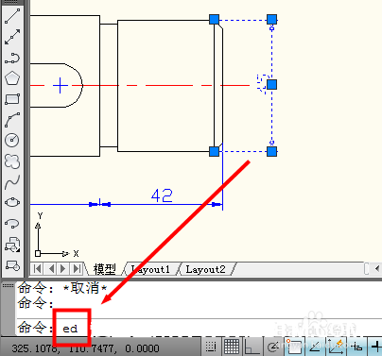Toggle Snap Mode in status bar

pyautogui.click(x=211, y=348)
